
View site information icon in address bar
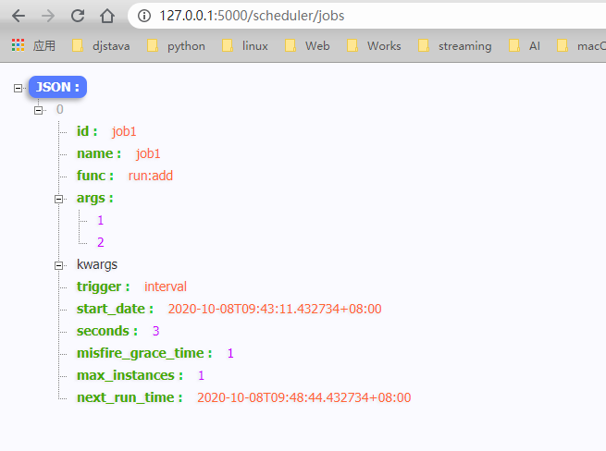pyautogui.click(x=144, y=16)
